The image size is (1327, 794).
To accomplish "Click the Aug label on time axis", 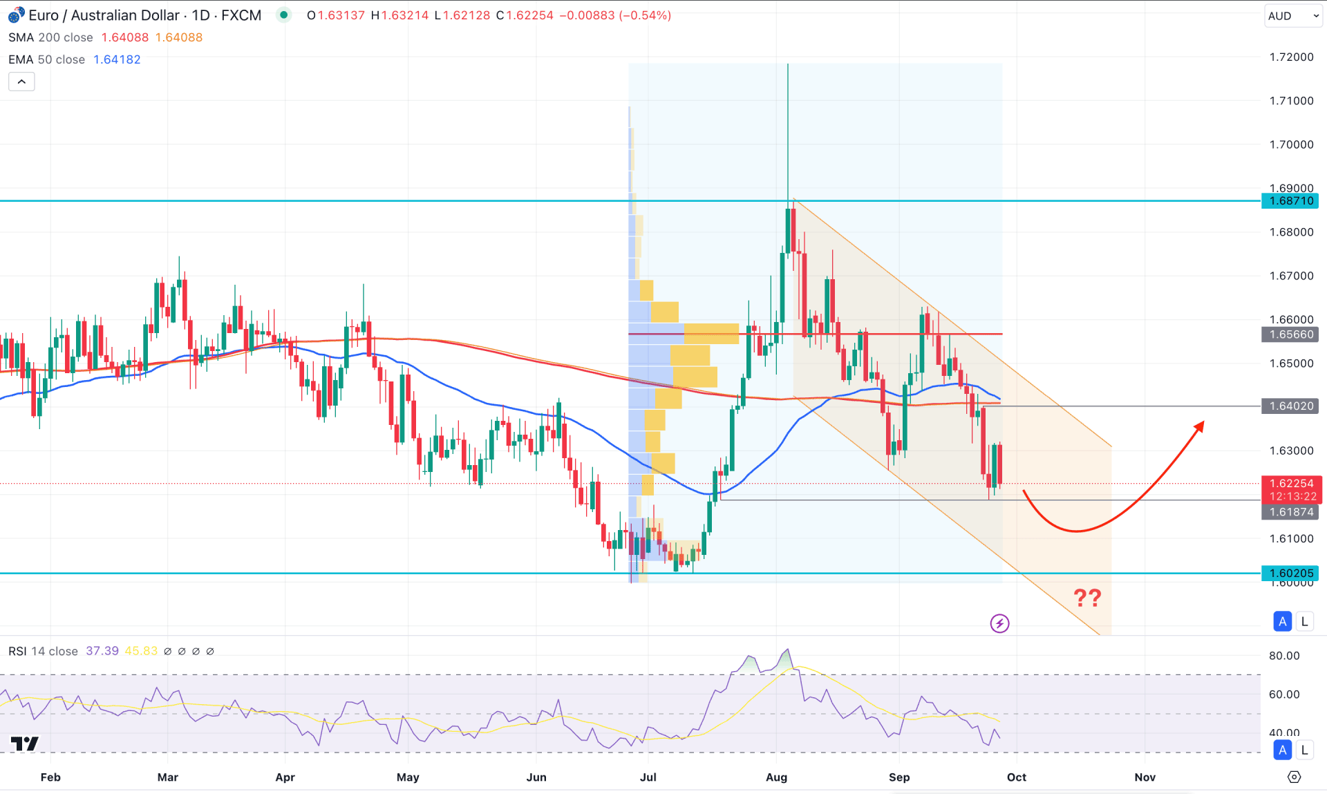I will tap(776, 777).
